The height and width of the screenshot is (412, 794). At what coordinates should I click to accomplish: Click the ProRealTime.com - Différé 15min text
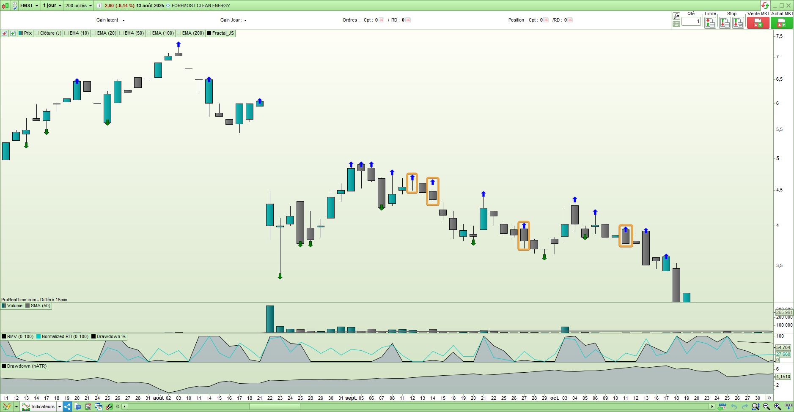point(34,300)
